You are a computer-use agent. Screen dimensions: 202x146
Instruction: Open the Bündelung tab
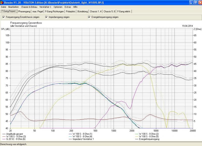point(83,12)
